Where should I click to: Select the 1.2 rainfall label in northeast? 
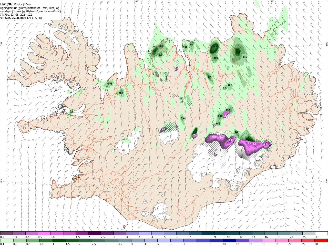coord(238,52)
